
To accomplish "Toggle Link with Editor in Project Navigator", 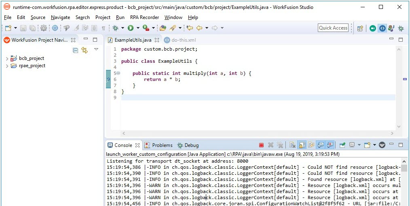I will (84, 51).
